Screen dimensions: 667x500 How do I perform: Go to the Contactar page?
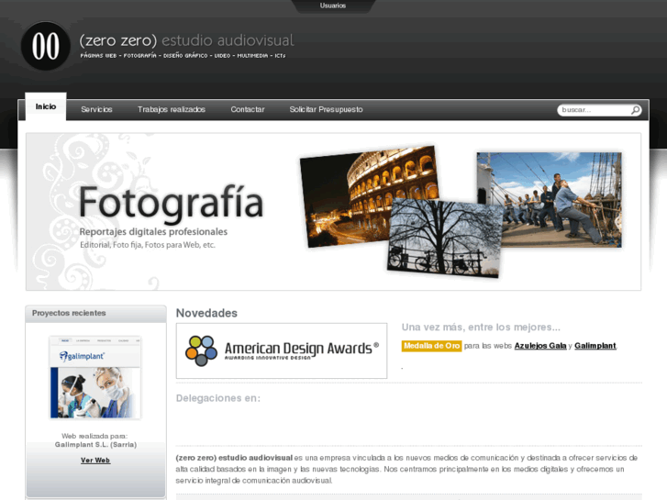(248, 110)
